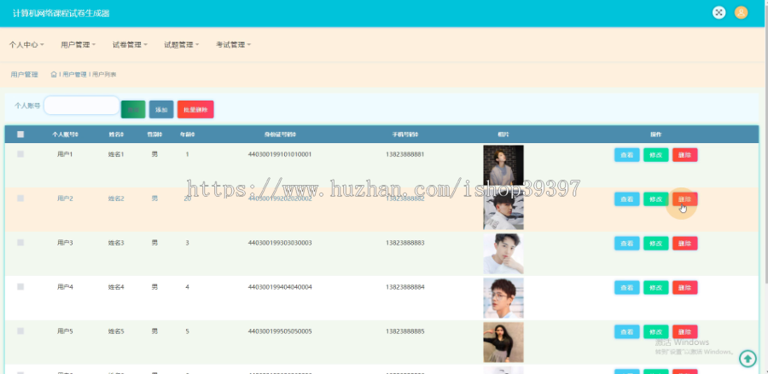Expand the 个人中心 menu

pos(26,44)
